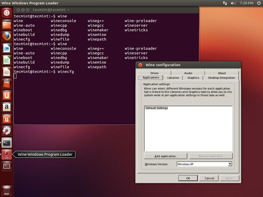Open the Ubuntu Dash home icon
Screen dimensions: 263x197
(x=7, y=12)
